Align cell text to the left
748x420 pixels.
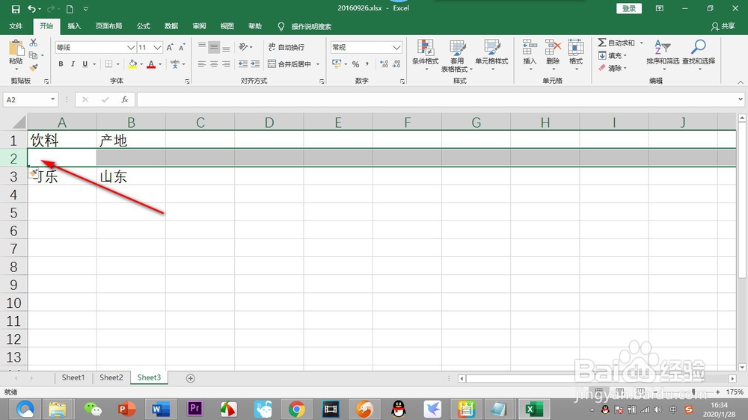pos(202,64)
